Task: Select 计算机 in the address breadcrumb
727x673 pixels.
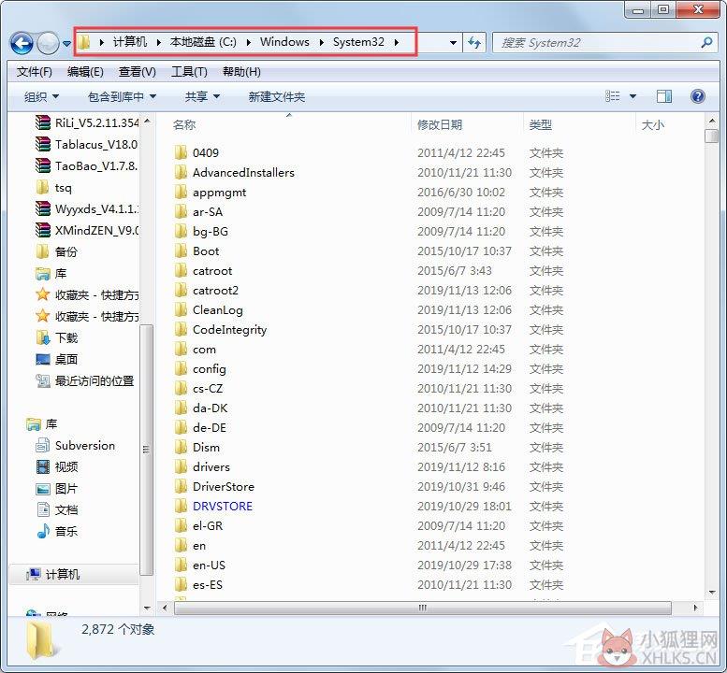Action: [130, 42]
